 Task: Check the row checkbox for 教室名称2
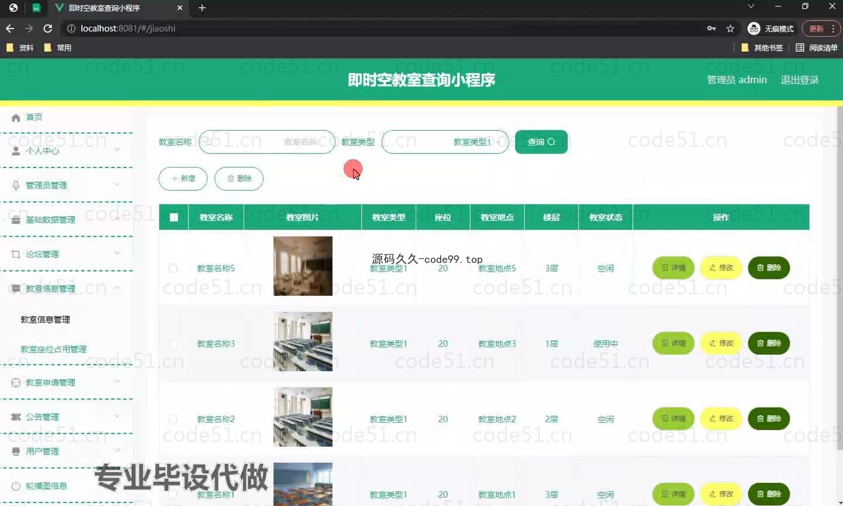click(173, 419)
